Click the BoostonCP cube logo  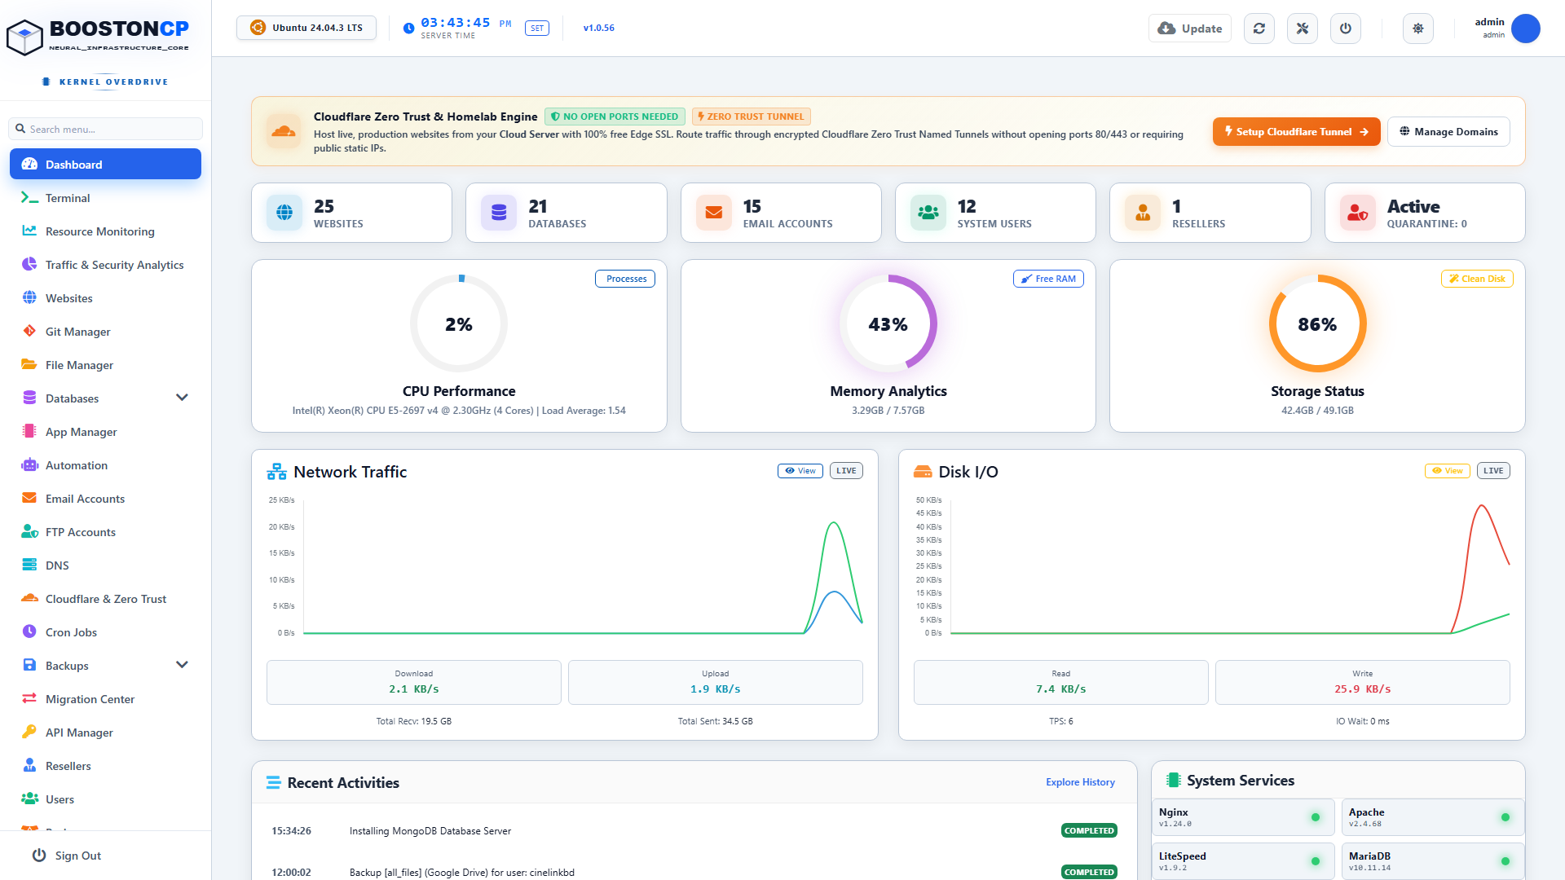click(x=24, y=37)
